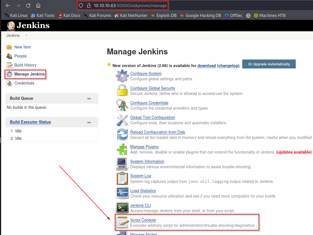Click the '(updates available)' red text

point(294,152)
